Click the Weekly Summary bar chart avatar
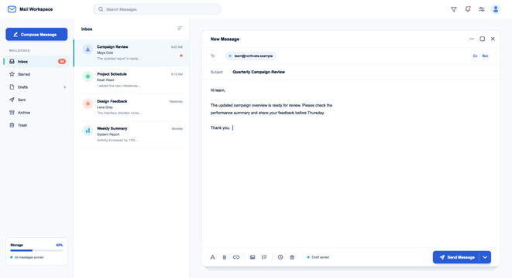 (x=88, y=131)
